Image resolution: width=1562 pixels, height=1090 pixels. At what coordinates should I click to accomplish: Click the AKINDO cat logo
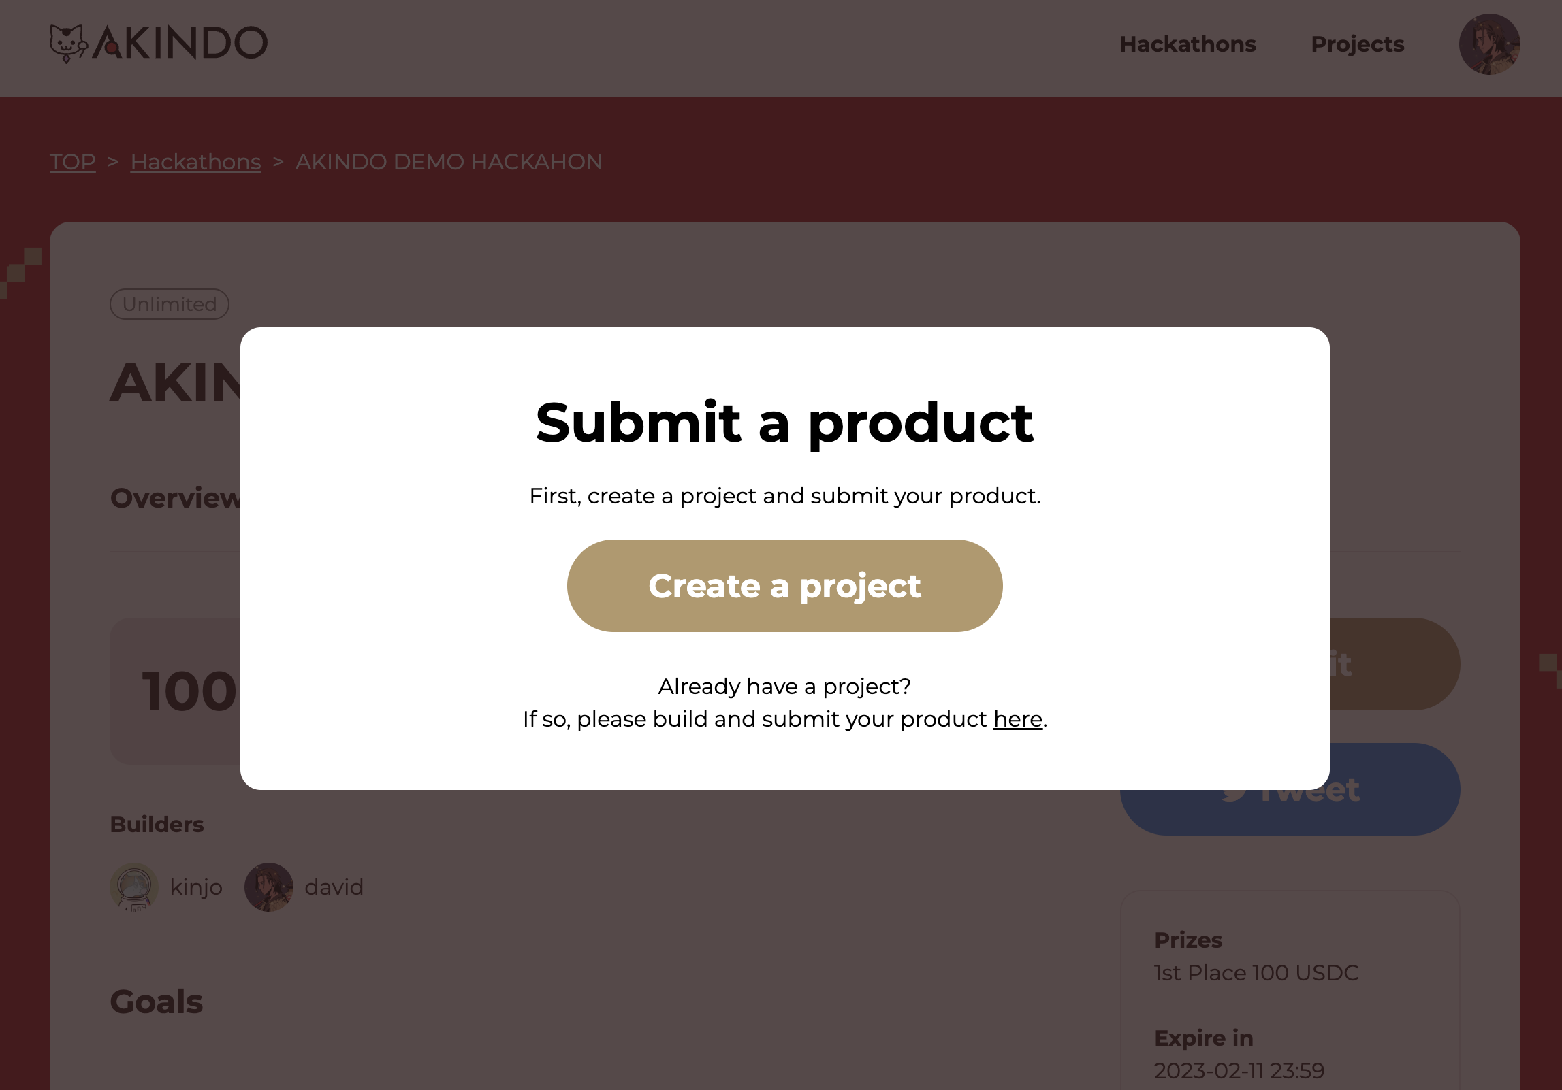click(x=69, y=43)
